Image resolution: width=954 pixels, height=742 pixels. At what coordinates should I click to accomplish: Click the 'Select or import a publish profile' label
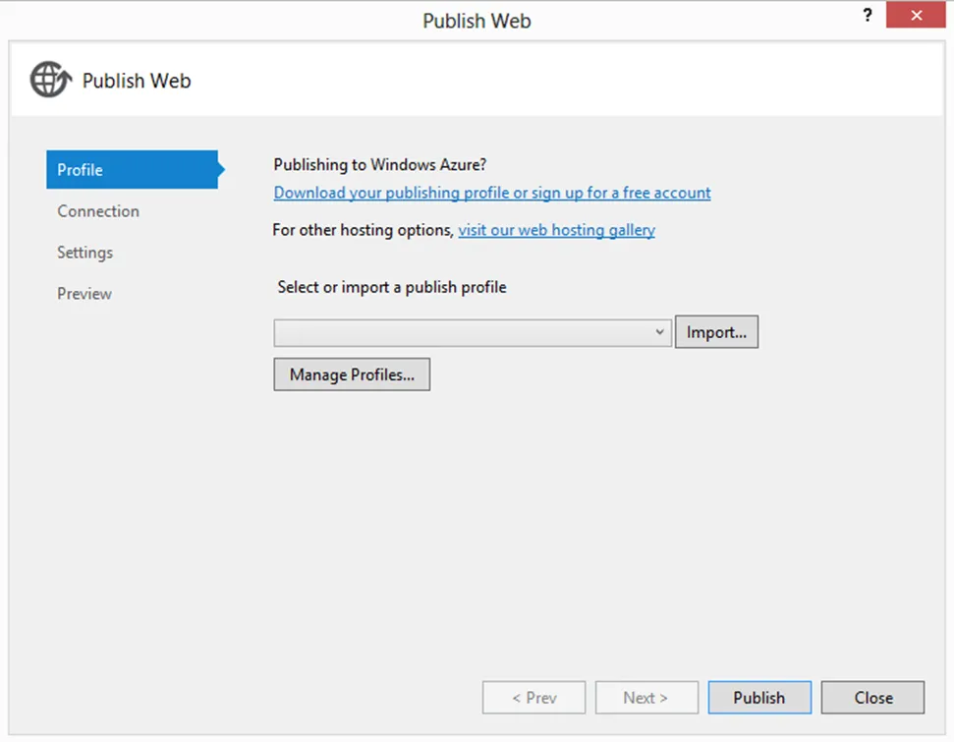(392, 287)
